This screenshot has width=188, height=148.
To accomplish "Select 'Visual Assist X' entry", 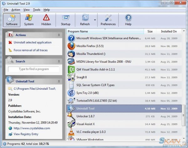I will [x=86, y=124].
